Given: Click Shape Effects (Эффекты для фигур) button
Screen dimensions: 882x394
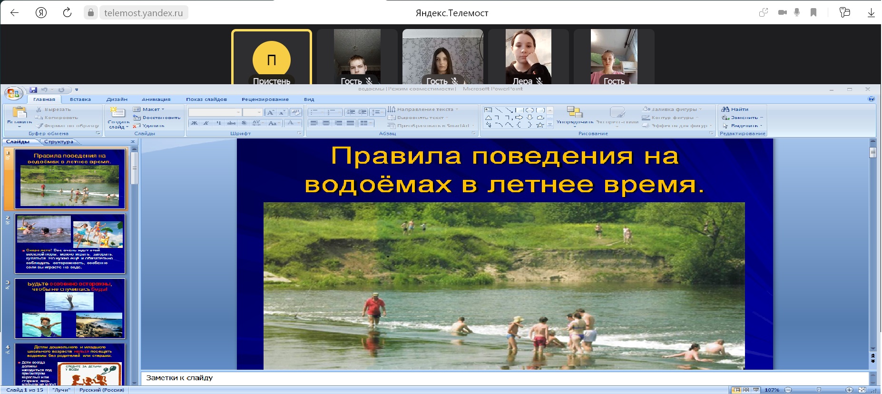Looking at the screenshot, I should [x=677, y=126].
